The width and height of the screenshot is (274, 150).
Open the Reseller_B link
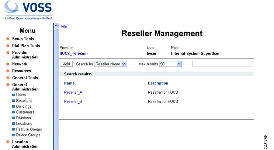coord(73,101)
